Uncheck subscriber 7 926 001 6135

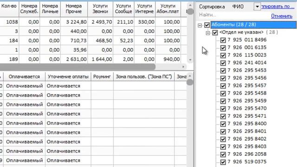coord(223,48)
